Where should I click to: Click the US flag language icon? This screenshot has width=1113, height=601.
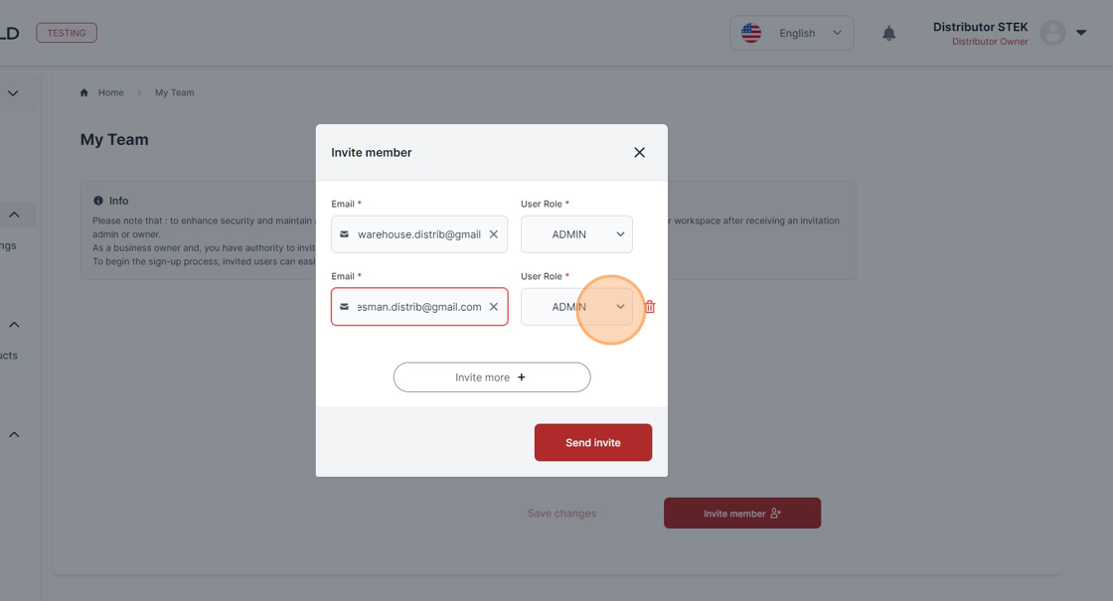pyautogui.click(x=751, y=33)
